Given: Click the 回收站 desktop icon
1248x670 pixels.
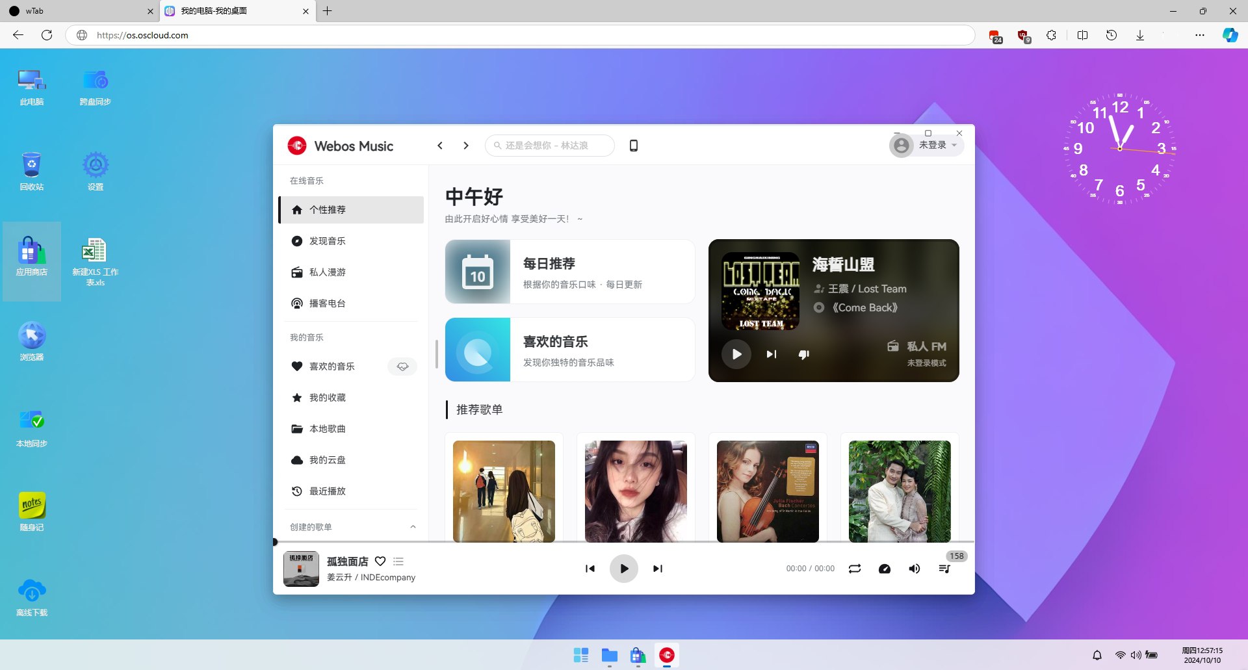Looking at the screenshot, I should [x=32, y=172].
